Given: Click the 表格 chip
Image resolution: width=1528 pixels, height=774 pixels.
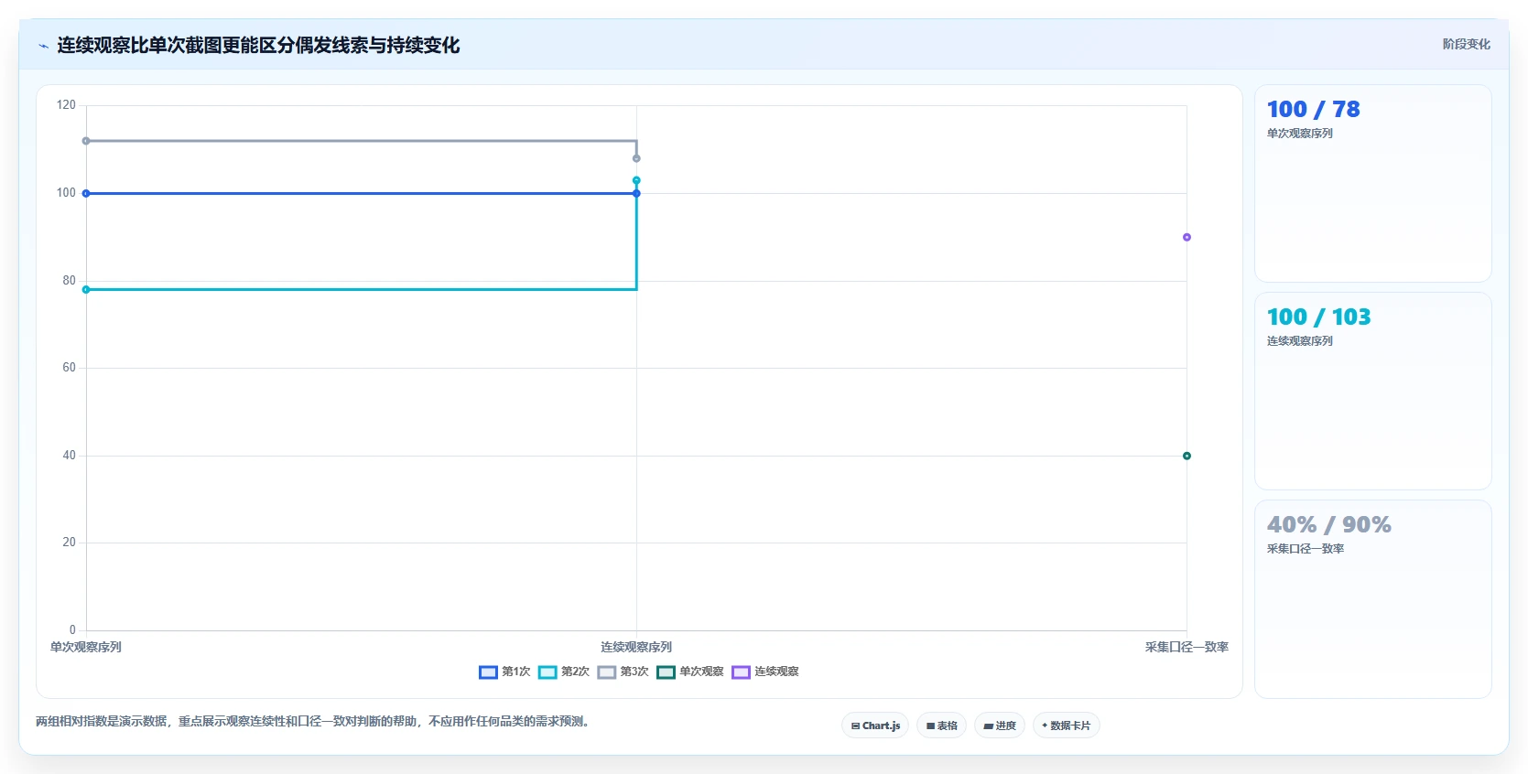Looking at the screenshot, I should [941, 726].
